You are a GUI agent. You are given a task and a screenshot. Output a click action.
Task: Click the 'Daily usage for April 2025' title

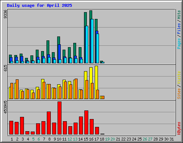point(39,5)
